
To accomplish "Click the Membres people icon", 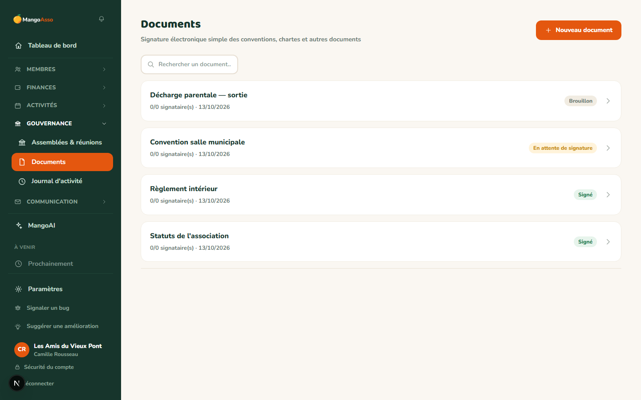I will 18,69.
